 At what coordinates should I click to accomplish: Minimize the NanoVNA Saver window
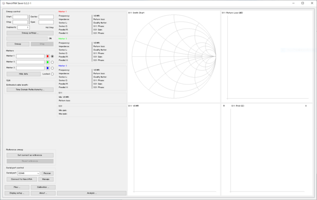[x=293, y=3]
